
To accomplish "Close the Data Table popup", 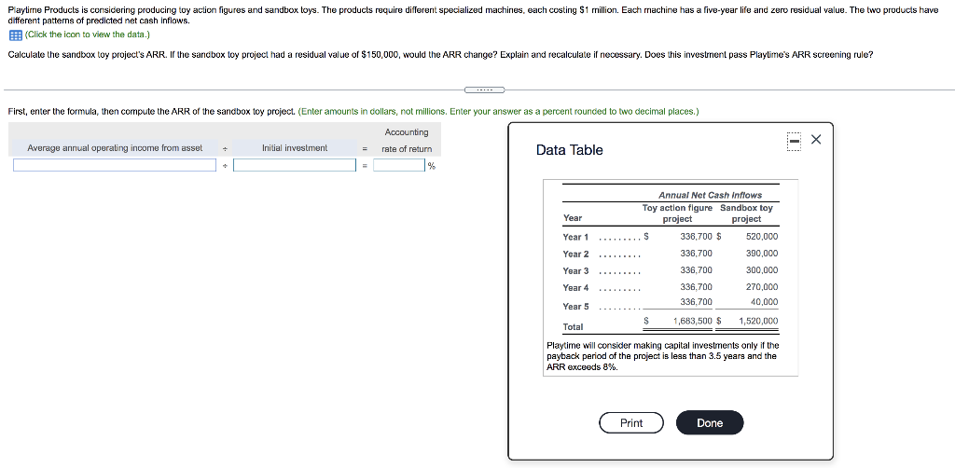I will (x=817, y=140).
